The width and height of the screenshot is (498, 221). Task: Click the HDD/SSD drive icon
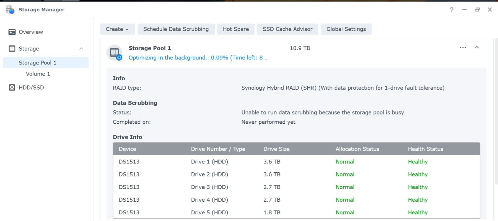click(x=12, y=88)
